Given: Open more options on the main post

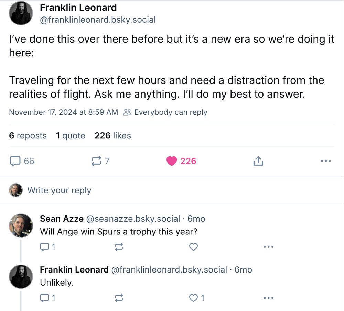Looking at the screenshot, I should [x=326, y=161].
